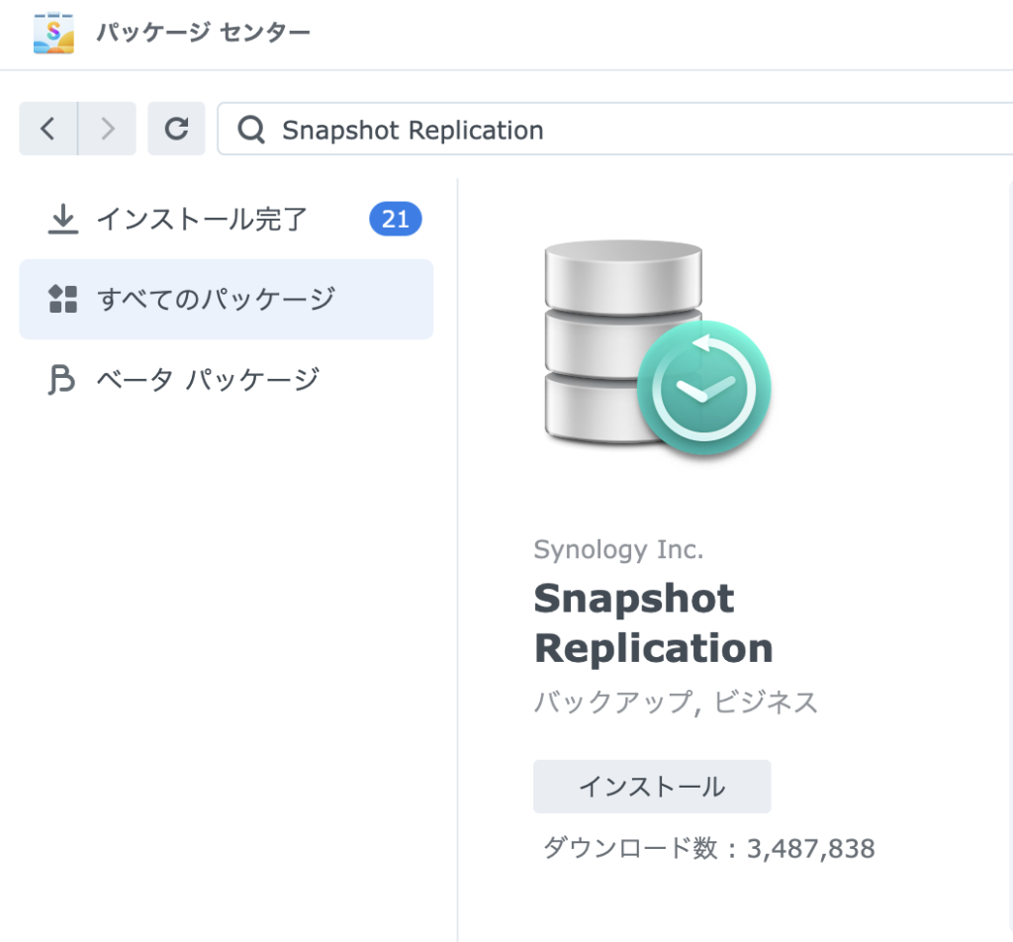
Task: Open the バックアップ category link
Action: click(613, 703)
